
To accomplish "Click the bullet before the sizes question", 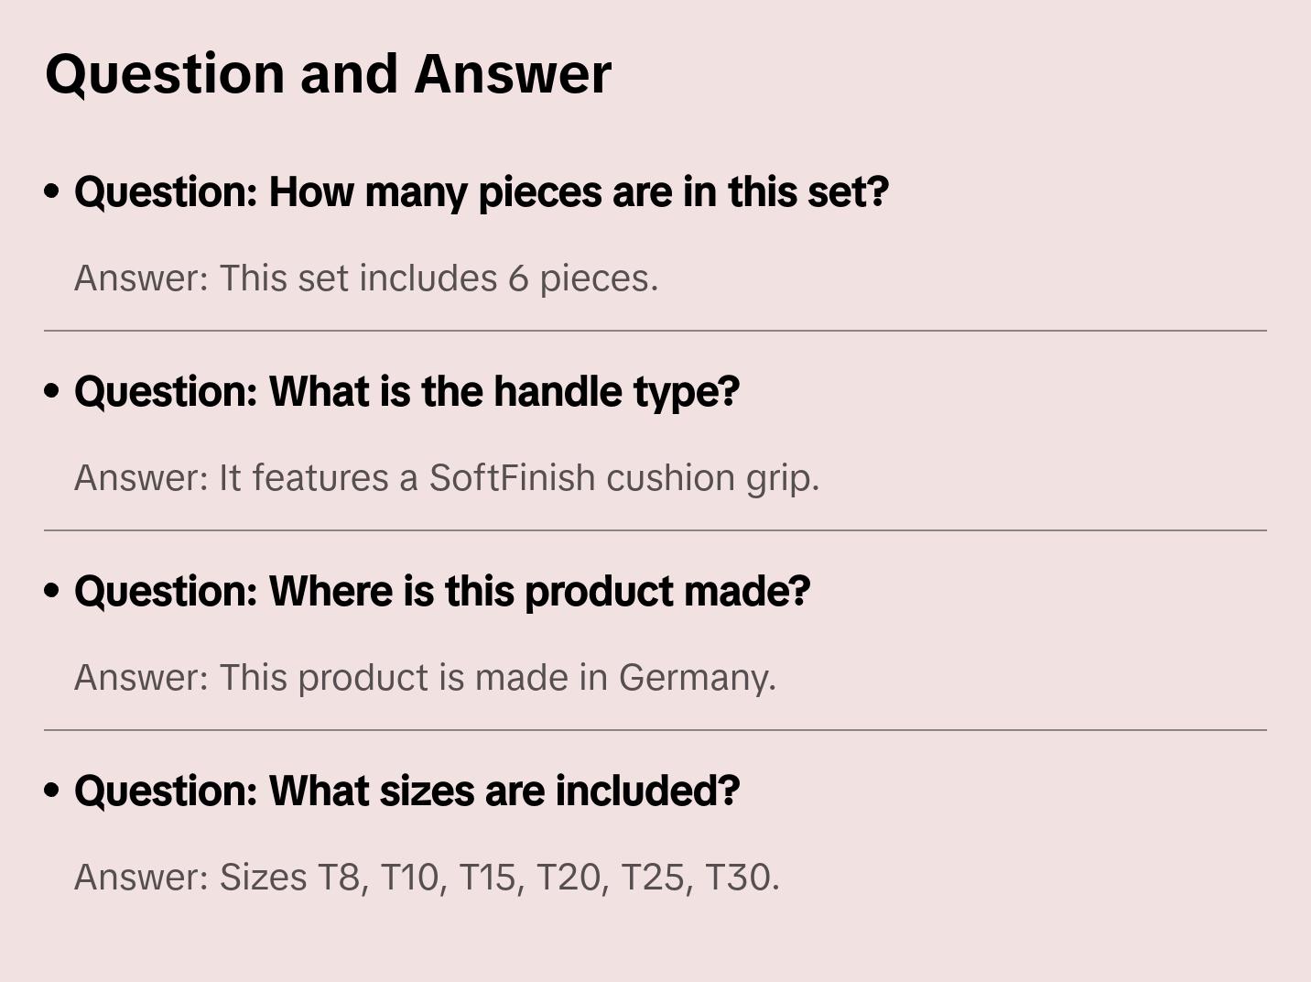I will click(52, 791).
